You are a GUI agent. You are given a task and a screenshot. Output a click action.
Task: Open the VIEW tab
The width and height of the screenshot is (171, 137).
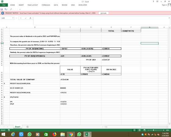[73, 5]
